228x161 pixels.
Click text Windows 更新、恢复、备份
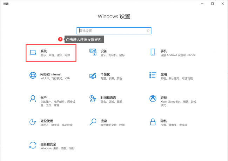(x=58, y=148)
